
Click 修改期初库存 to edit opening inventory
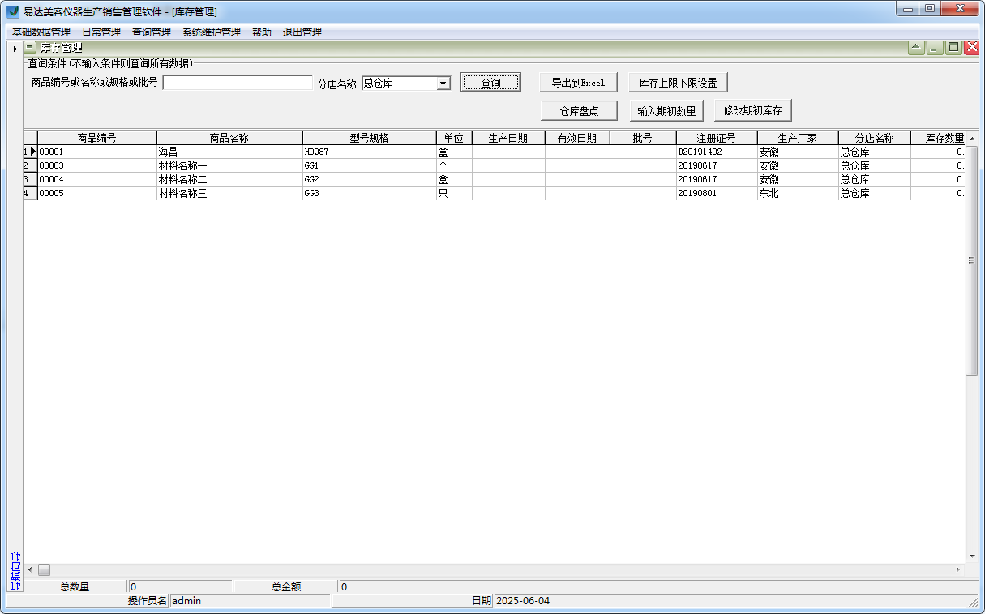(x=752, y=110)
